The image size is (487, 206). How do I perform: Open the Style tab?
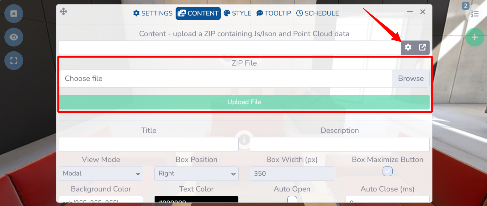[237, 13]
